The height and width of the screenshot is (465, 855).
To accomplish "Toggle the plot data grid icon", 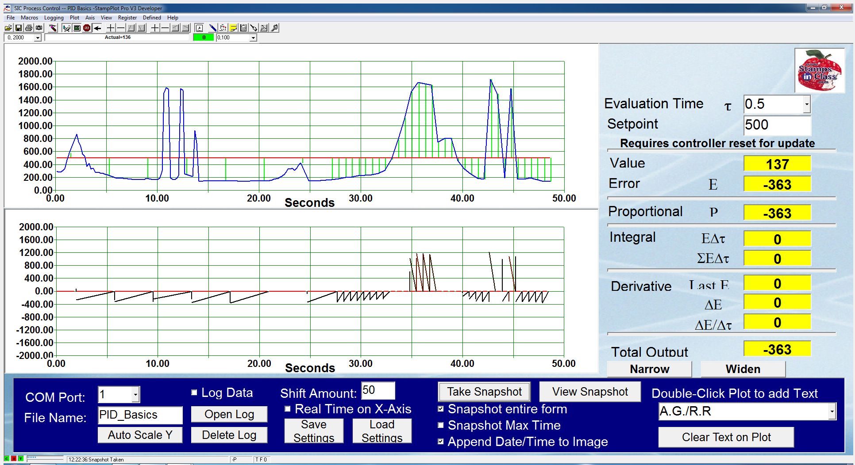I will coord(77,28).
